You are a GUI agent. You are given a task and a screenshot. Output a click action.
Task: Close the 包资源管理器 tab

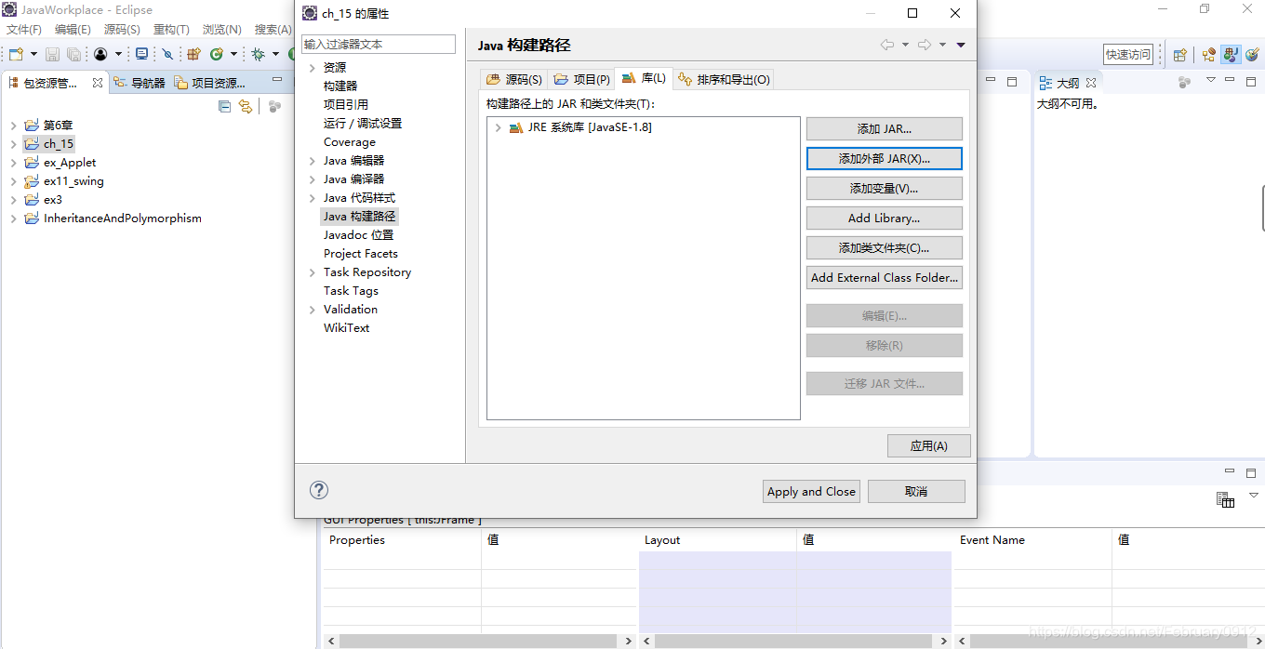98,83
